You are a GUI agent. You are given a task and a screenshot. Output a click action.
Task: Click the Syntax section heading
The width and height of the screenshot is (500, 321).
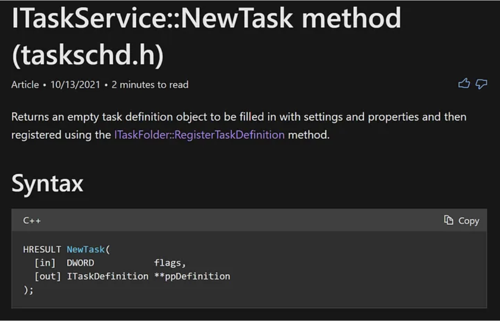click(47, 183)
